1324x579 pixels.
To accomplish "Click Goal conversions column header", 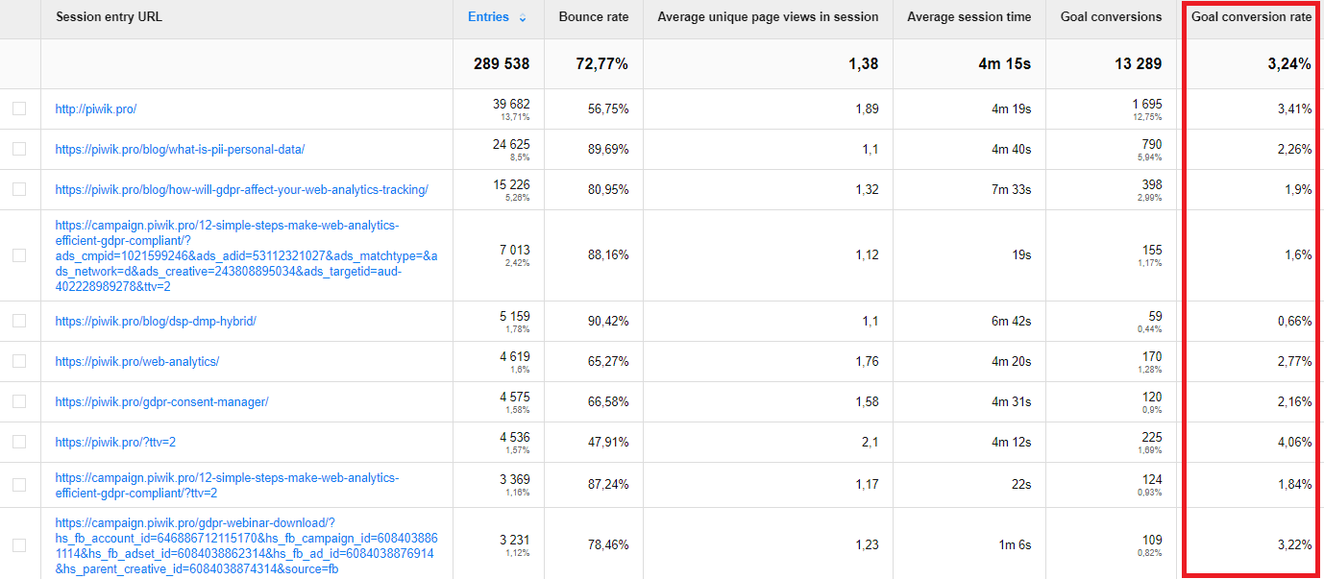I will (1111, 17).
